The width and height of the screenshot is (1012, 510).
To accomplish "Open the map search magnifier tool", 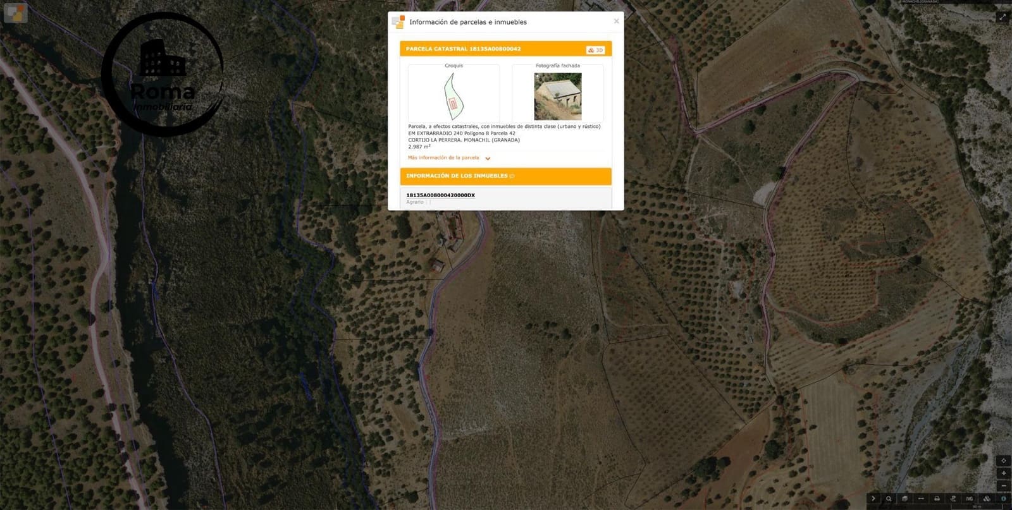I will 889,499.
